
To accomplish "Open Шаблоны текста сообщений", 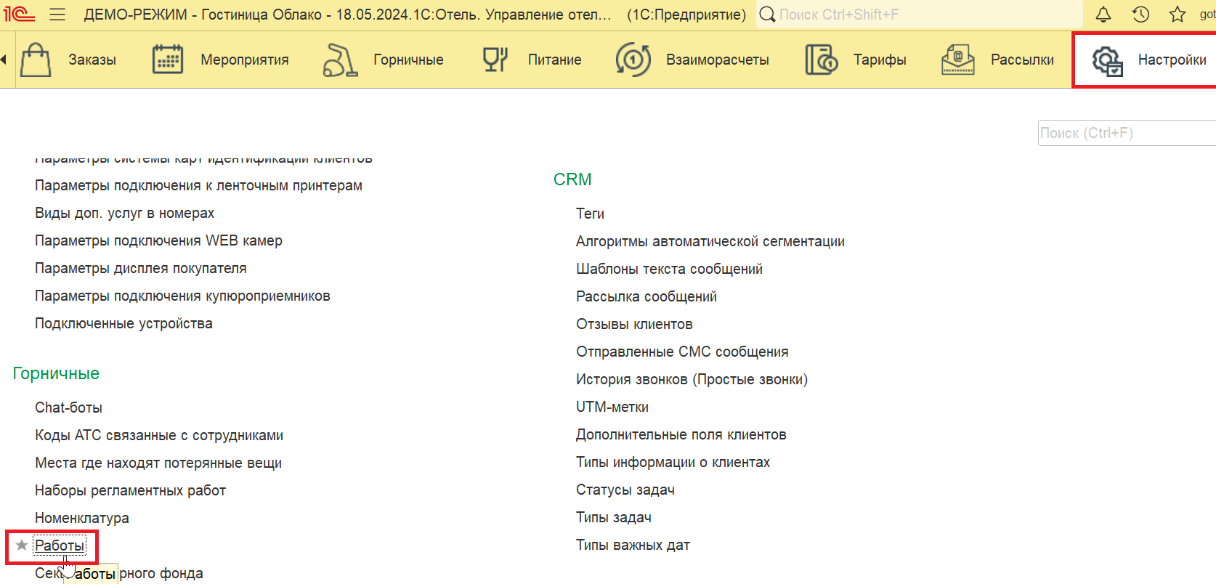I will click(x=669, y=269).
